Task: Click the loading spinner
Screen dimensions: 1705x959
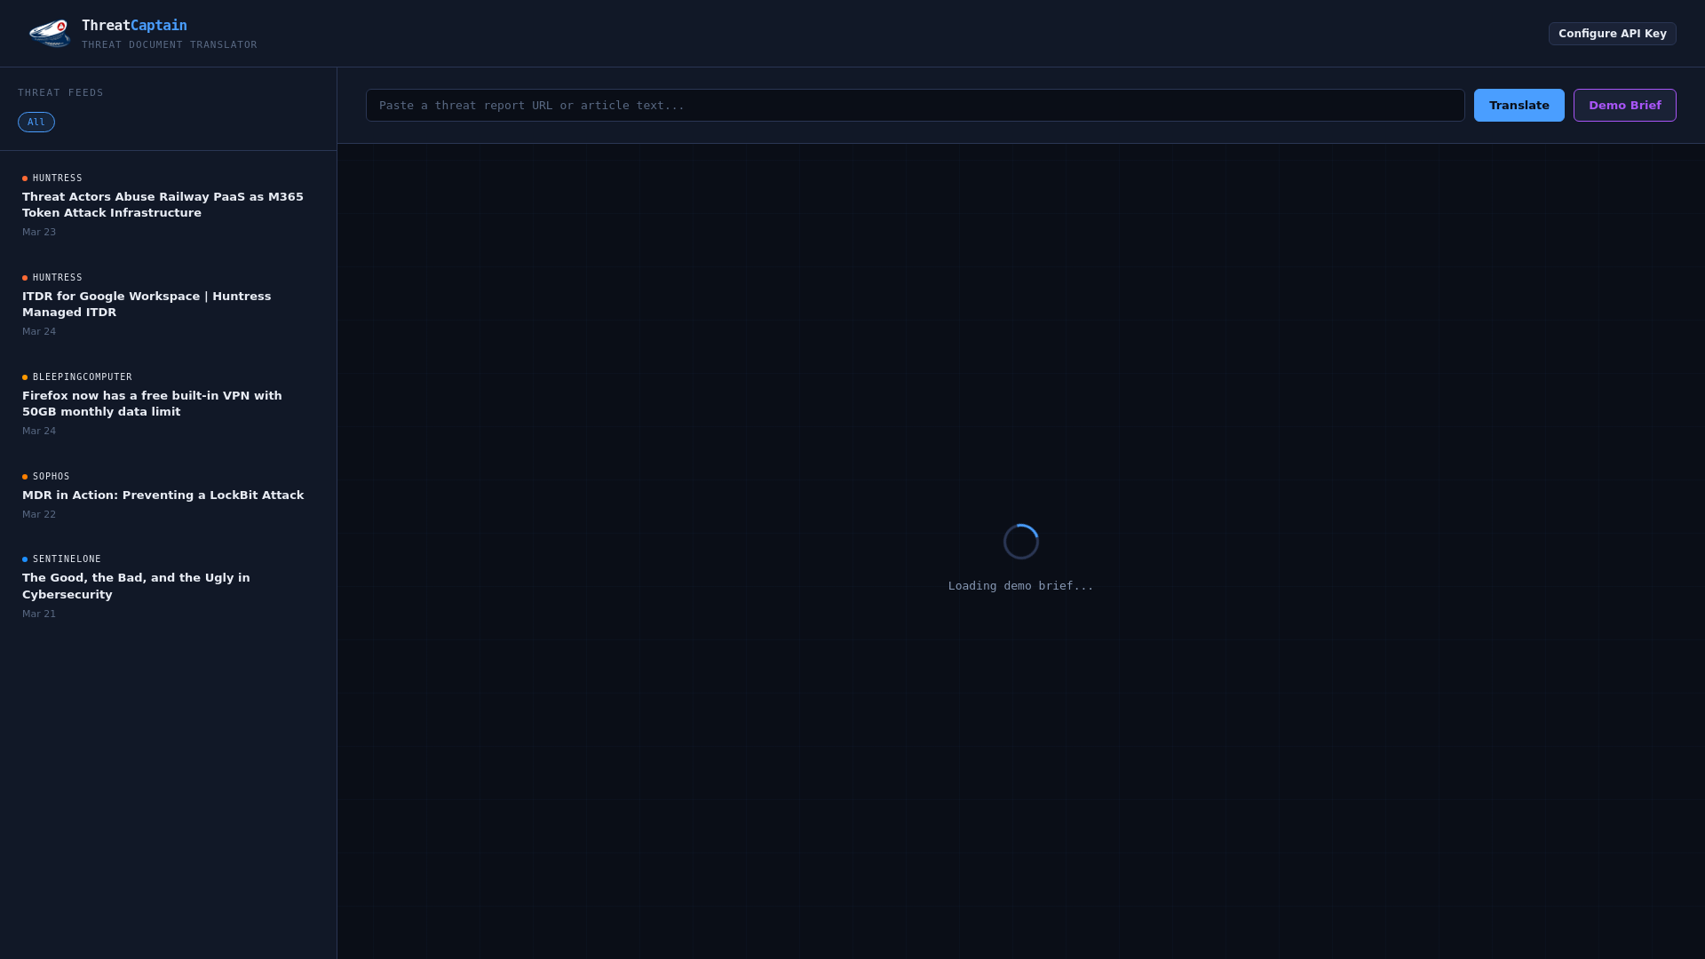Action: click(1020, 542)
